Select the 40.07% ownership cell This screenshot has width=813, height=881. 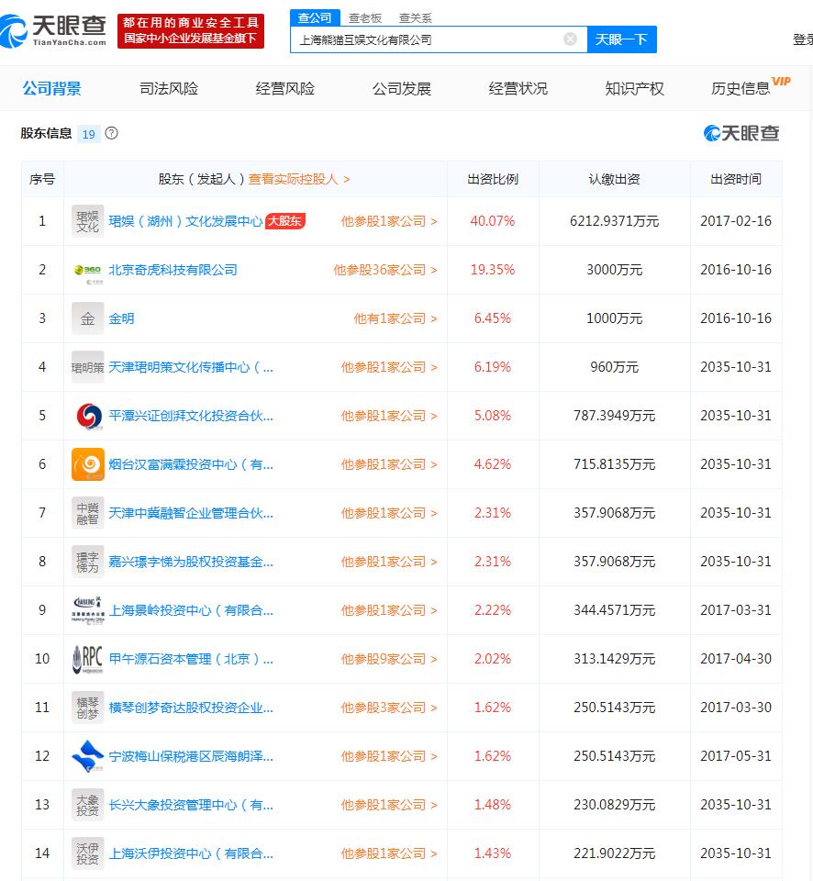pyautogui.click(x=493, y=221)
